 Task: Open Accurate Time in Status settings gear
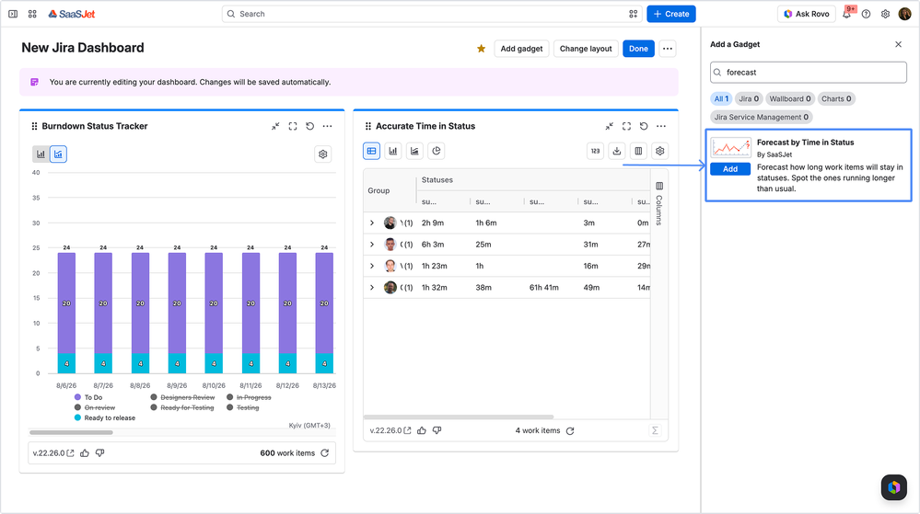[660, 151]
